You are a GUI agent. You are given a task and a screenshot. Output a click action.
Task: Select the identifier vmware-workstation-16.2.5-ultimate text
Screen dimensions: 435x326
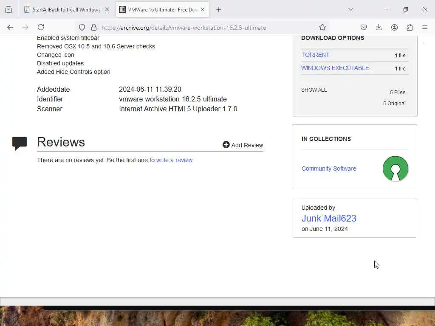pyautogui.click(x=173, y=99)
